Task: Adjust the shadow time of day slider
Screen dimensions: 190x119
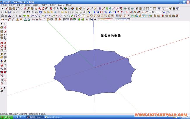Action: [x=122, y=19]
